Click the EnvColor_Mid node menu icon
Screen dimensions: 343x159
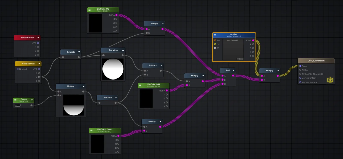tap(141, 85)
